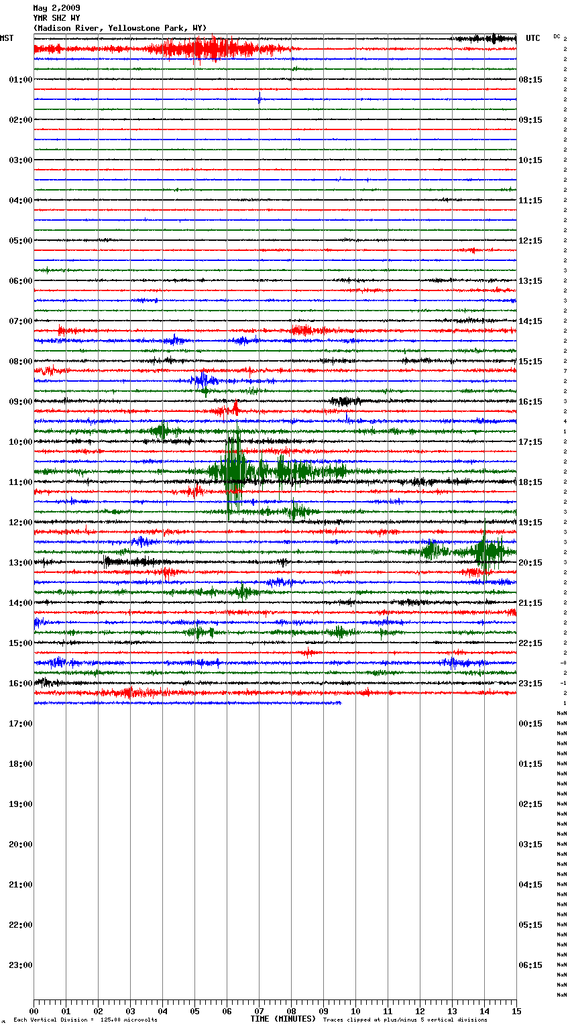Image resolution: width=570 pixels, height=1029 pixels.
Task: Select the station code 'YMR SHZ WY'
Action: click(56, 18)
